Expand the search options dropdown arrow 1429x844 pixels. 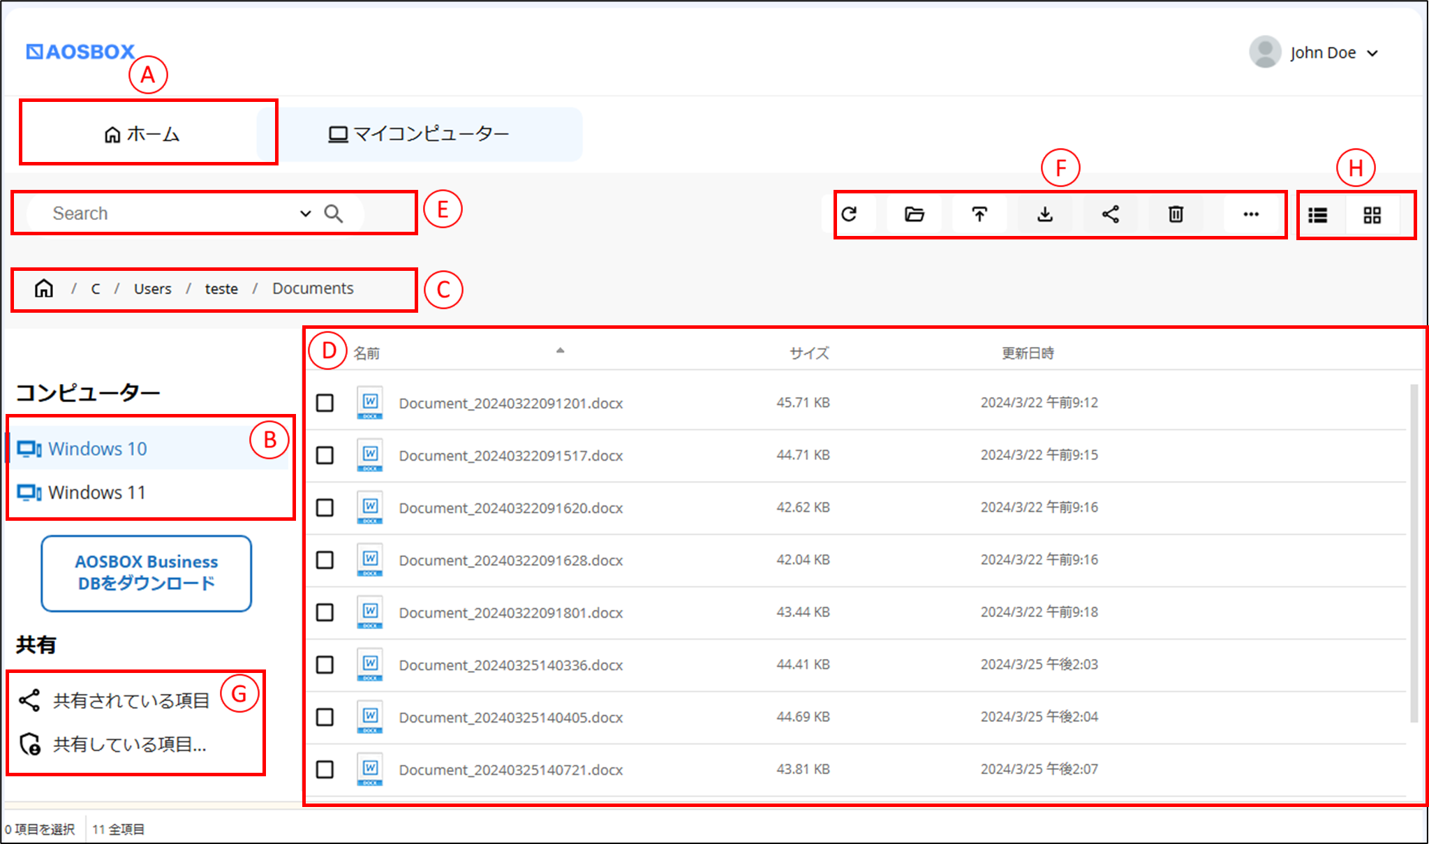point(305,214)
